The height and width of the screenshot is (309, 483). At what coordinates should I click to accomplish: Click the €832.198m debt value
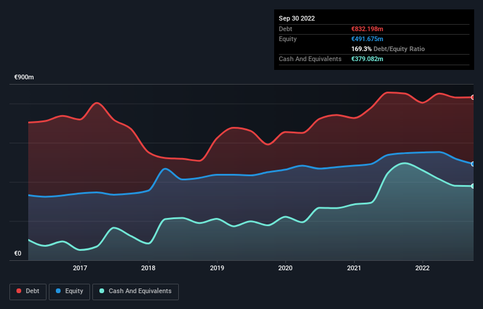click(x=367, y=29)
